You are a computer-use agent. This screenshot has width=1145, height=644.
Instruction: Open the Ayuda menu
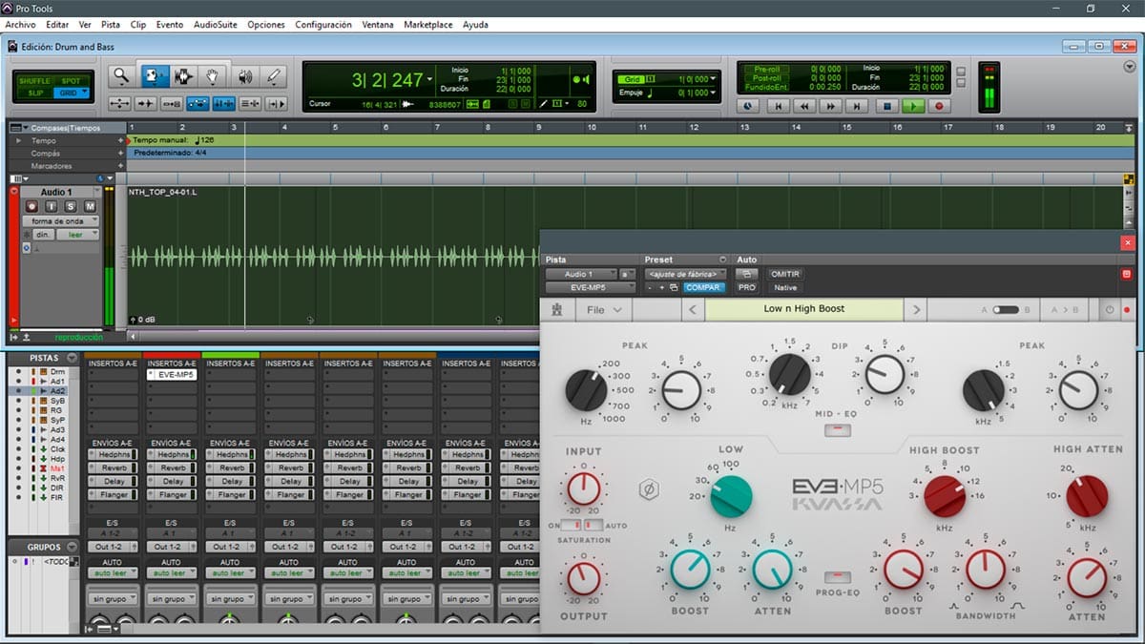[x=475, y=25]
